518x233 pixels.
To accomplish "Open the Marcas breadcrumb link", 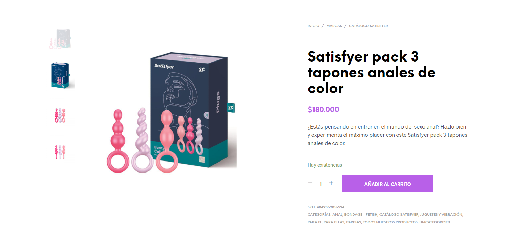I will pos(334,26).
